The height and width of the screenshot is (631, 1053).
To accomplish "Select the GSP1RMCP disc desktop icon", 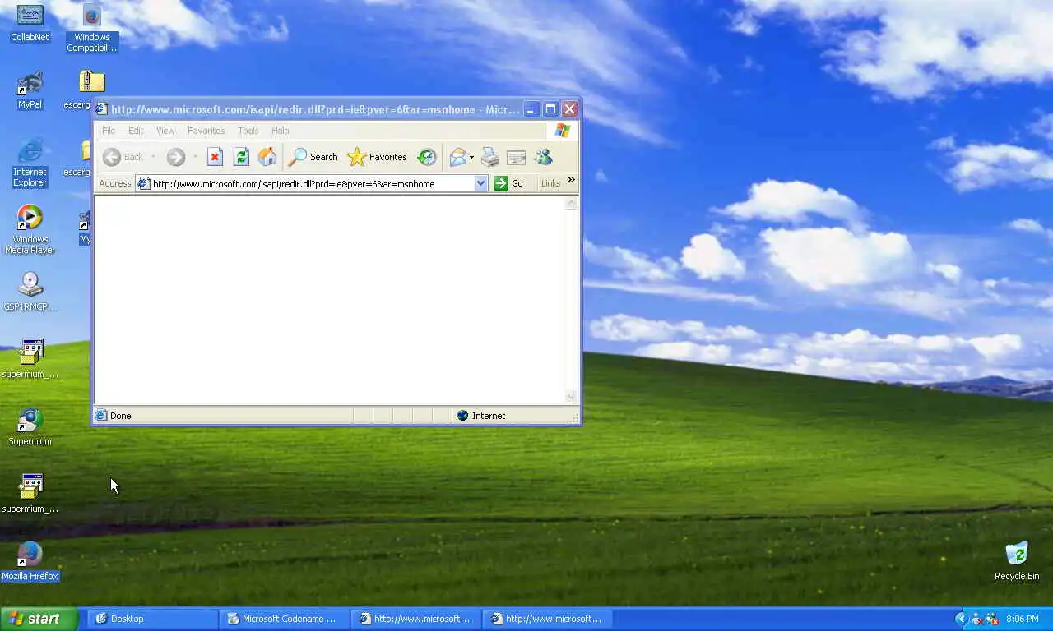I will 30,292.
